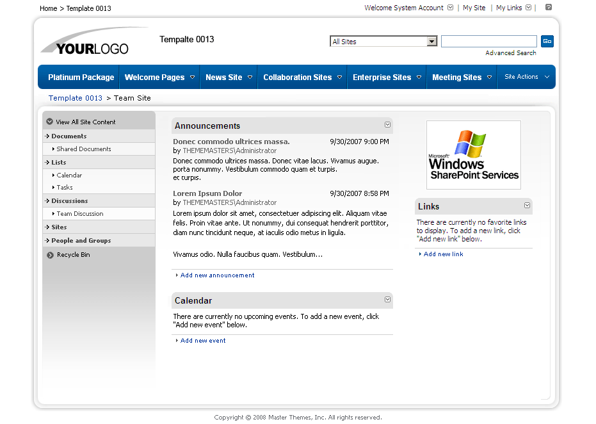The height and width of the screenshot is (424, 596).
Task: Click the Windows SharePoint Services logo
Action: coord(473,154)
